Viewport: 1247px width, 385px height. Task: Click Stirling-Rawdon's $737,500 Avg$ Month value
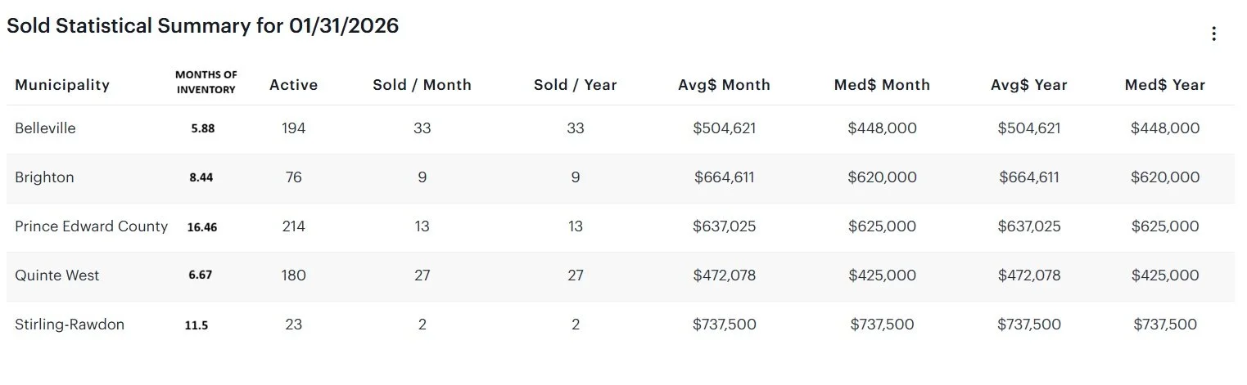coord(724,325)
